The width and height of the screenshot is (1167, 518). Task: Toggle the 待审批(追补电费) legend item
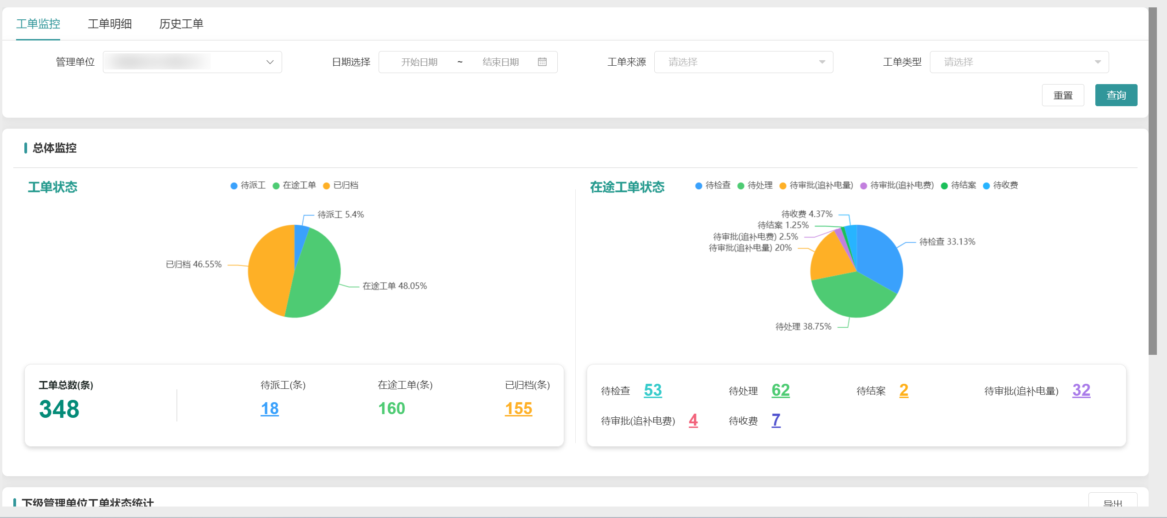[897, 185]
